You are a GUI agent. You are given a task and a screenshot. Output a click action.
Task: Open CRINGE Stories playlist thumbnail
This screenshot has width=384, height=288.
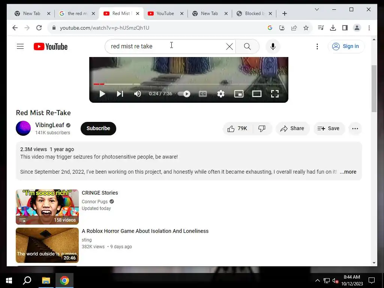[47, 207]
